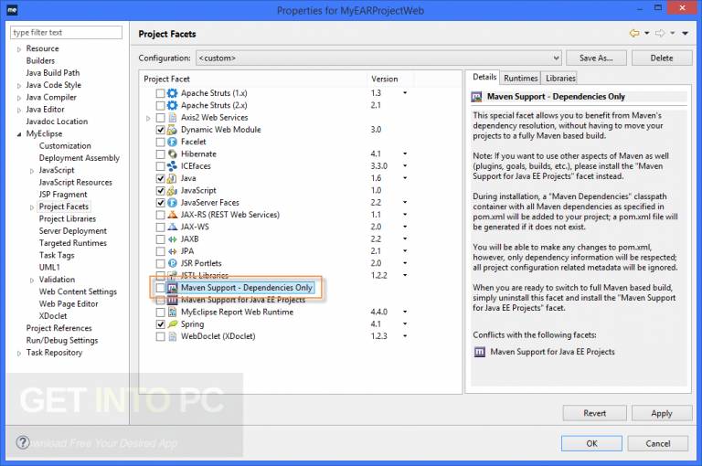702x466 pixels.
Task: Collapse the MyEclipse tree node
Action: pyautogui.click(x=19, y=134)
